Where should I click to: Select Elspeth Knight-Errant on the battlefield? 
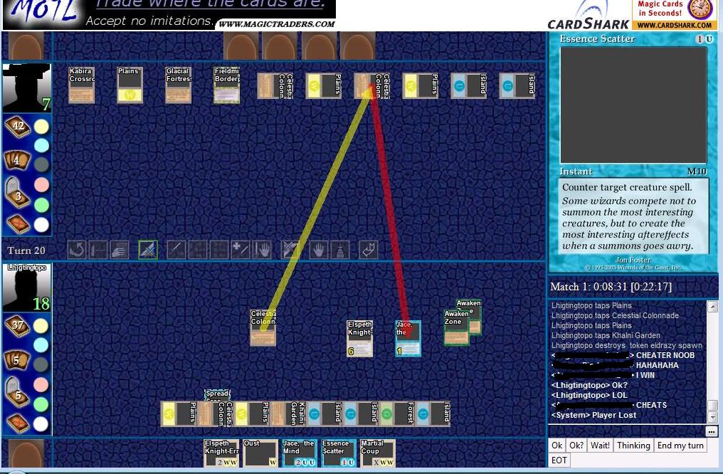pyautogui.click(x=359, y=339)
